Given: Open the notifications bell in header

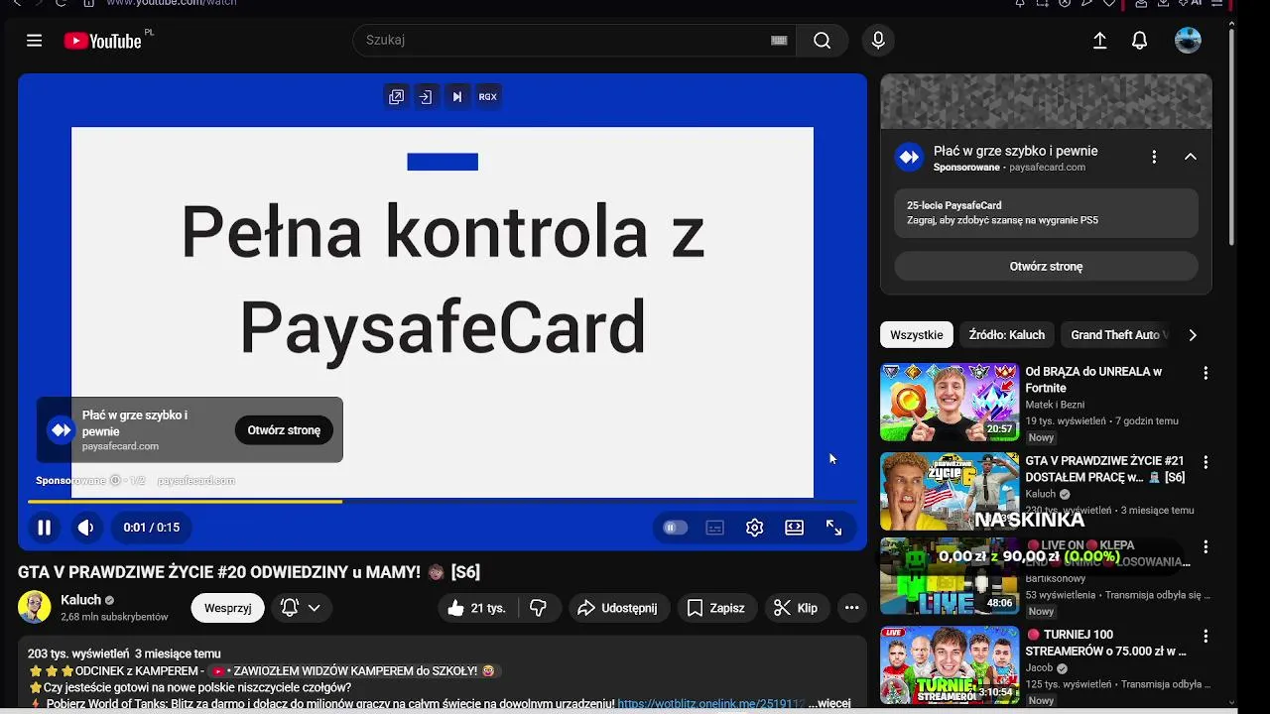Looking at the screenshot, I should pyautogui.click(x=1139, y=41).
